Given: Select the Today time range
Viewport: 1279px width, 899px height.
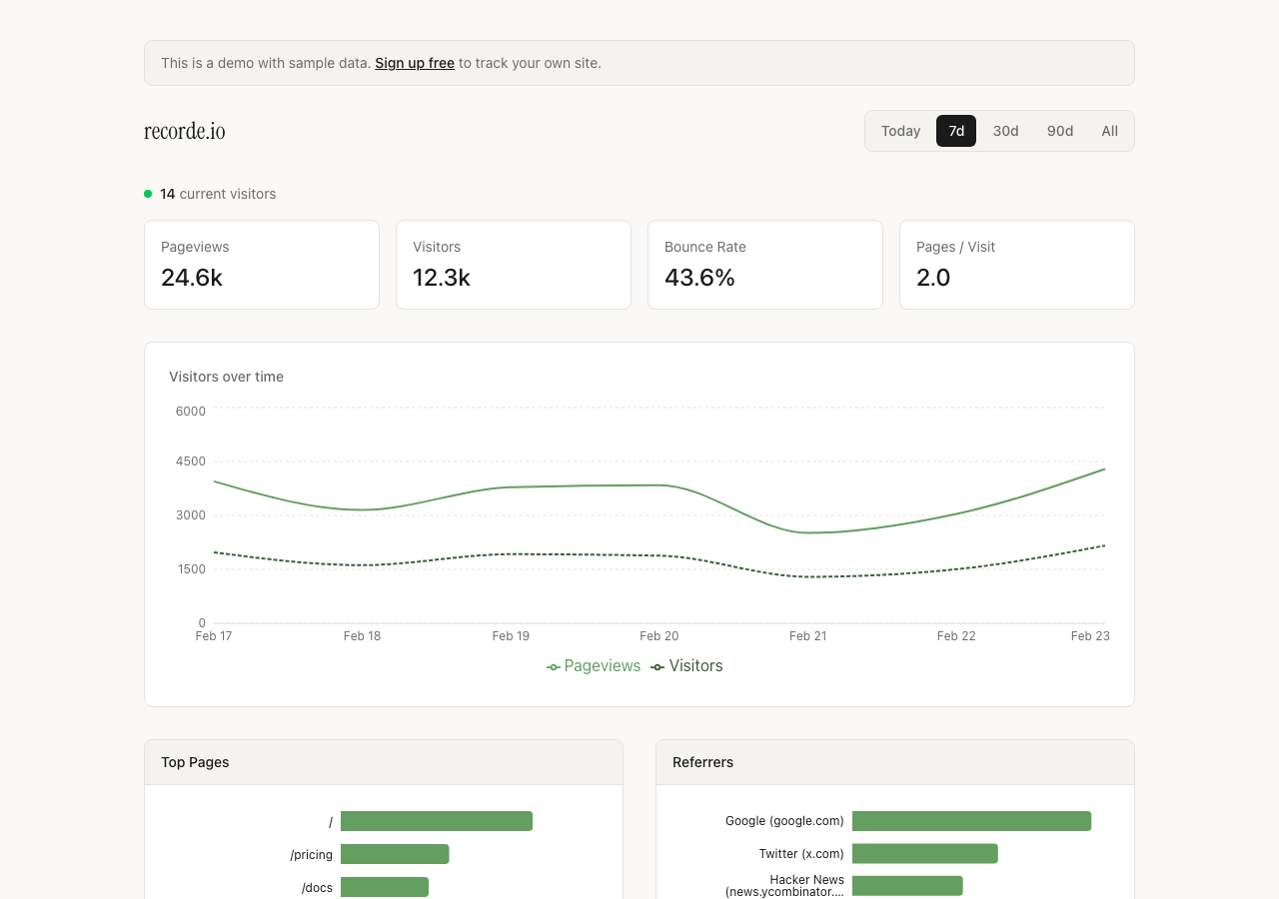Looking at the screenshot, I should 900,131.
